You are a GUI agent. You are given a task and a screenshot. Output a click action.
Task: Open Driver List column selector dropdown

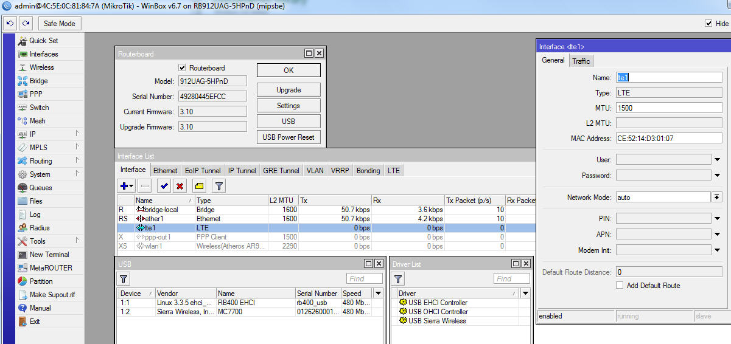[525, 293]
